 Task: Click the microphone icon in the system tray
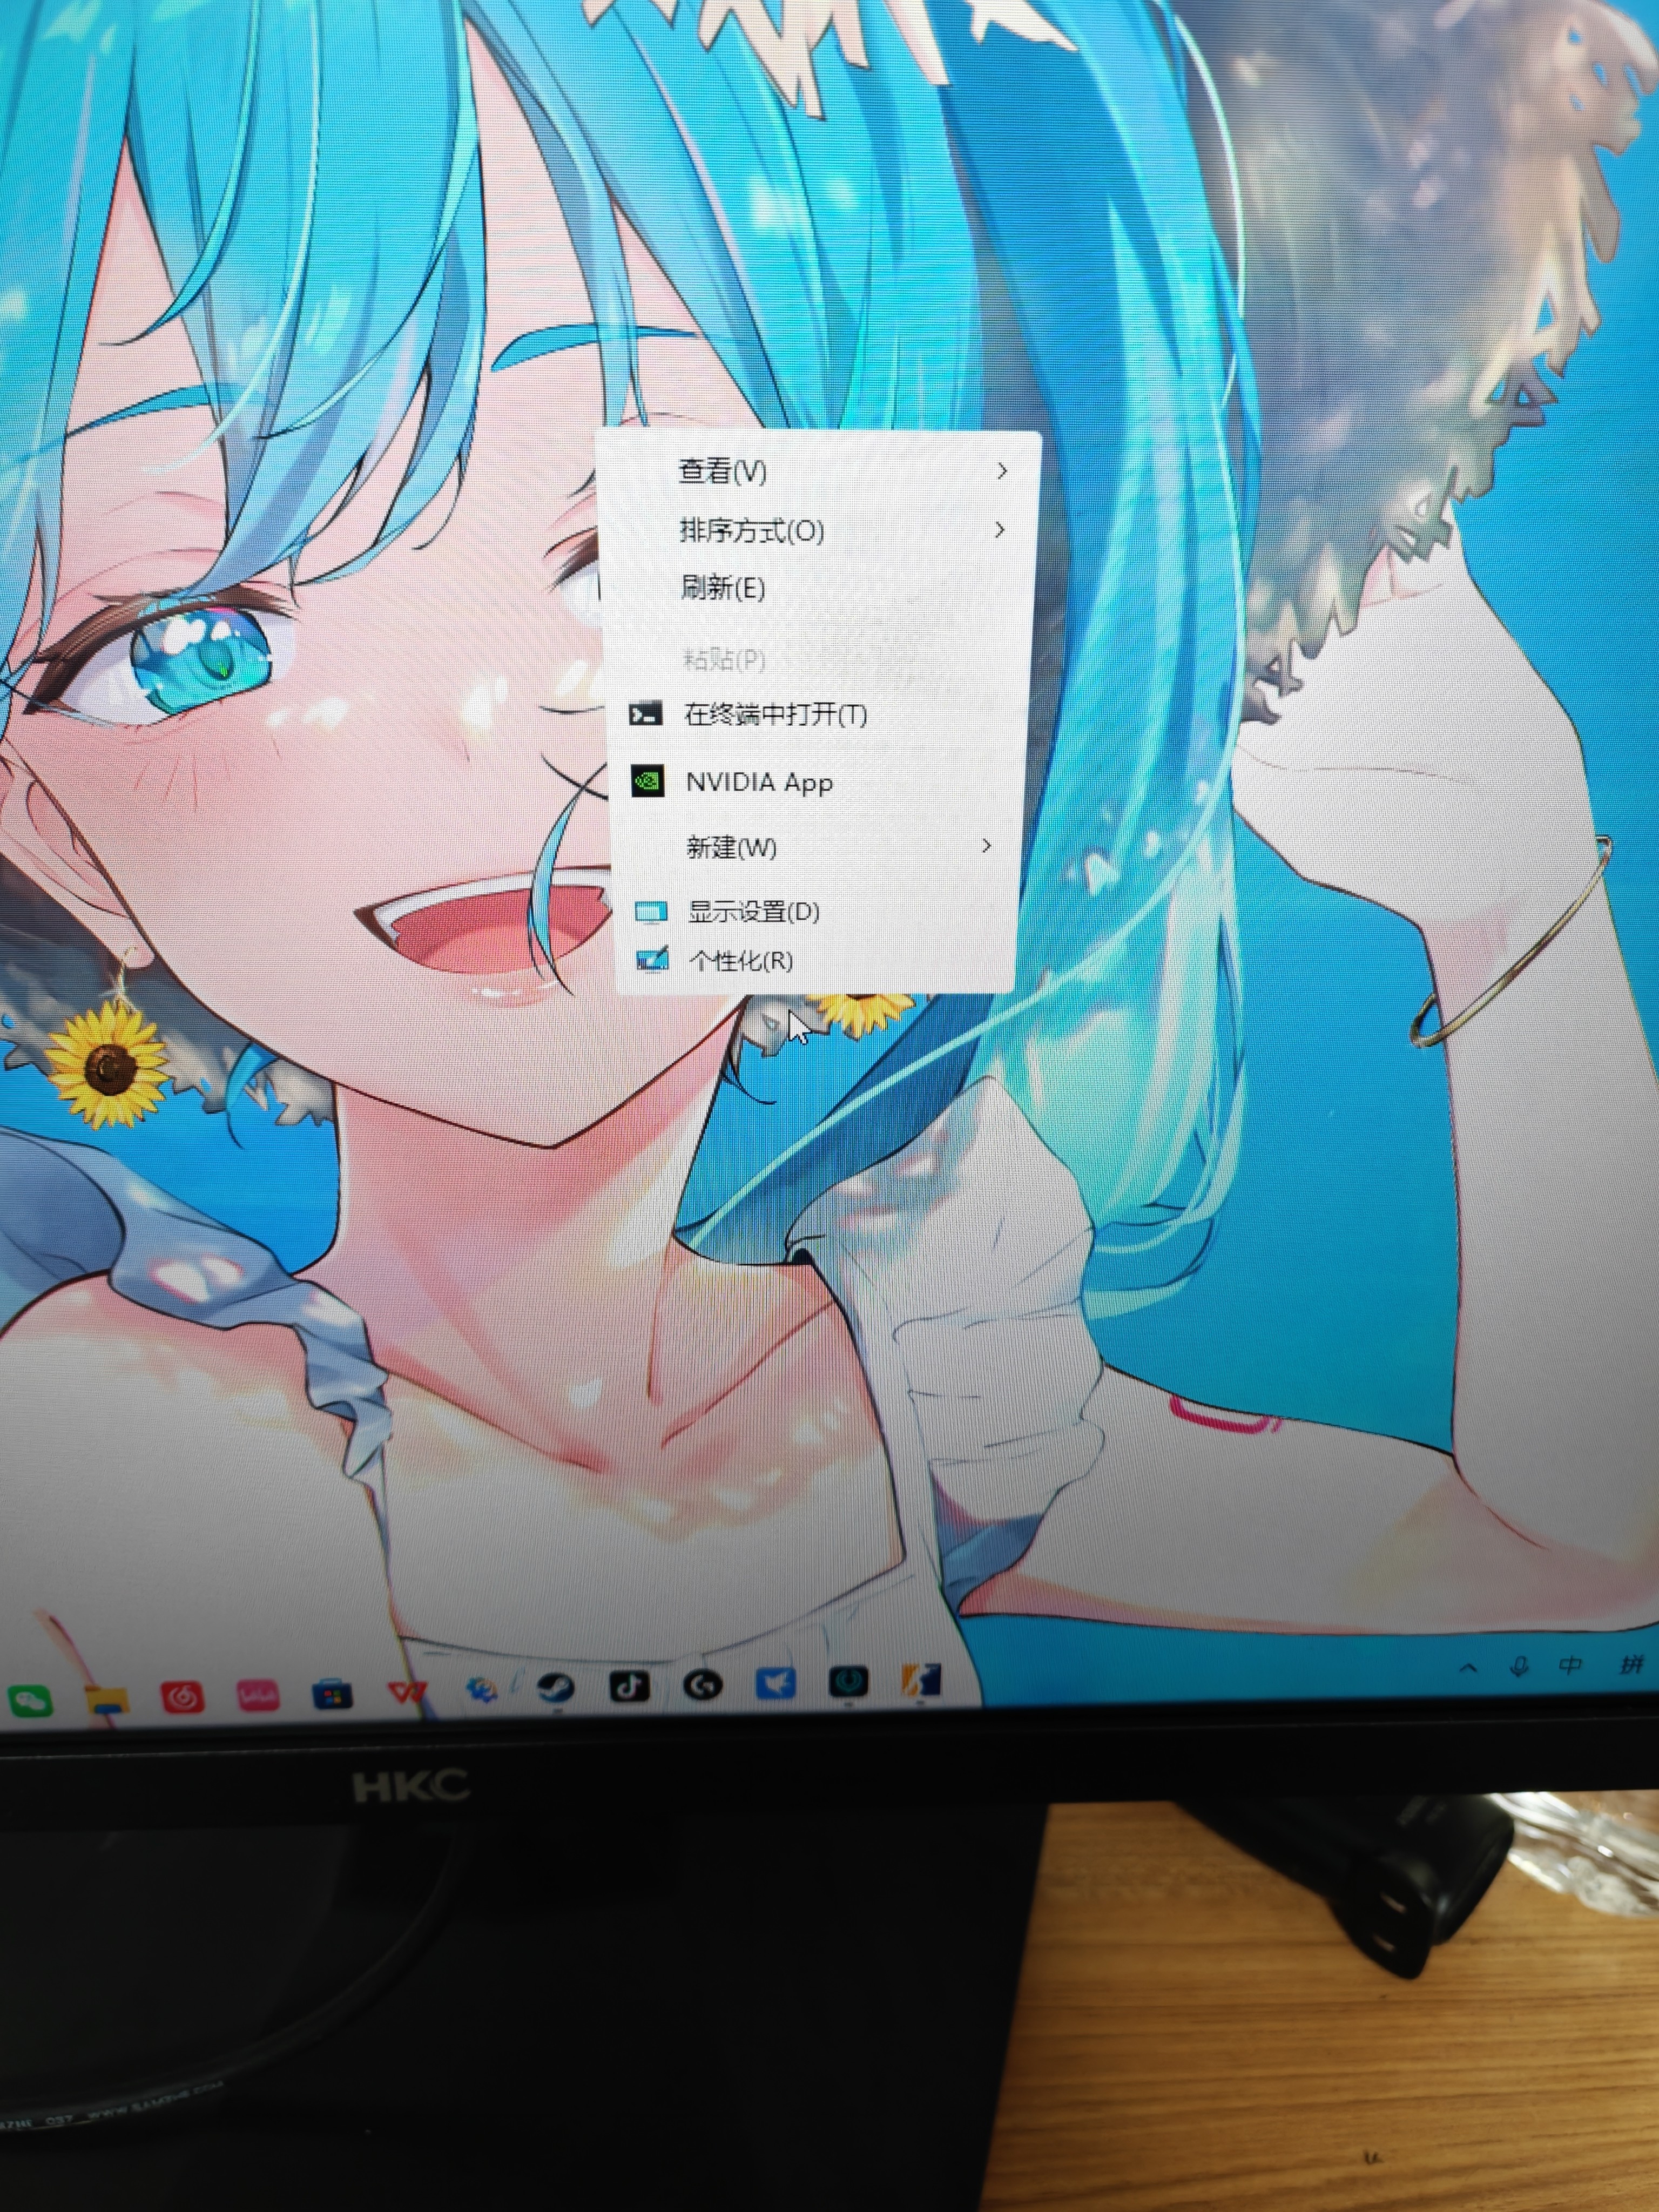pyautogui.click(x=1519, y=1667)
